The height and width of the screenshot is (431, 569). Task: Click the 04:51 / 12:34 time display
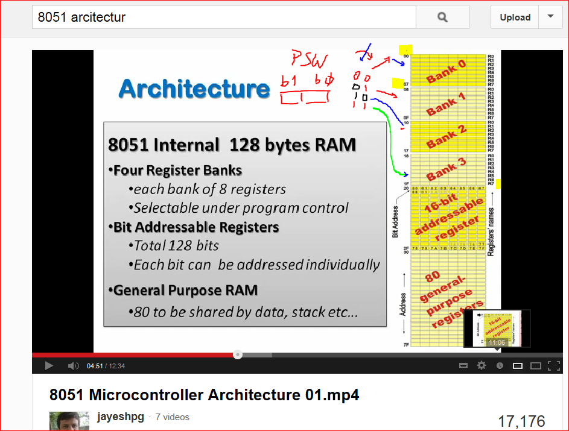click(106, 366)
